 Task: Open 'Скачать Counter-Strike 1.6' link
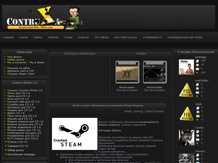pyautogui.click(x=25, y=90)
